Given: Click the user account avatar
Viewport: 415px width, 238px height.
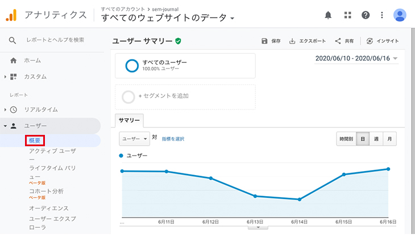Looking at the screenshot, I should tap(400, 15).
